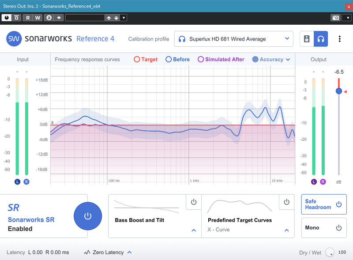Toggle the Safe Headroom button

[324, 204]
